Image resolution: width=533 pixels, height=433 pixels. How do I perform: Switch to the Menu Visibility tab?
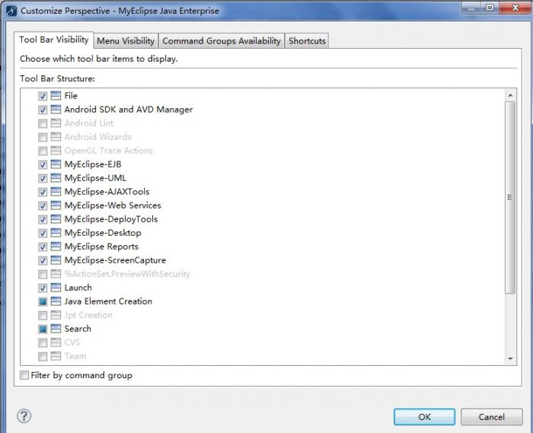click(126, 41)
